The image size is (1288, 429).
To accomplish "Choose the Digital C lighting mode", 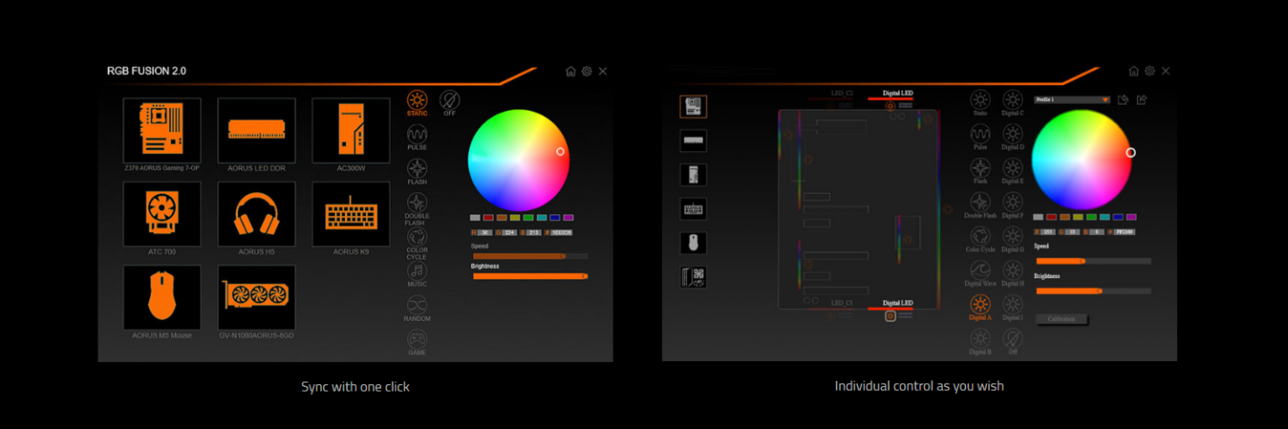I will 1013,100.
